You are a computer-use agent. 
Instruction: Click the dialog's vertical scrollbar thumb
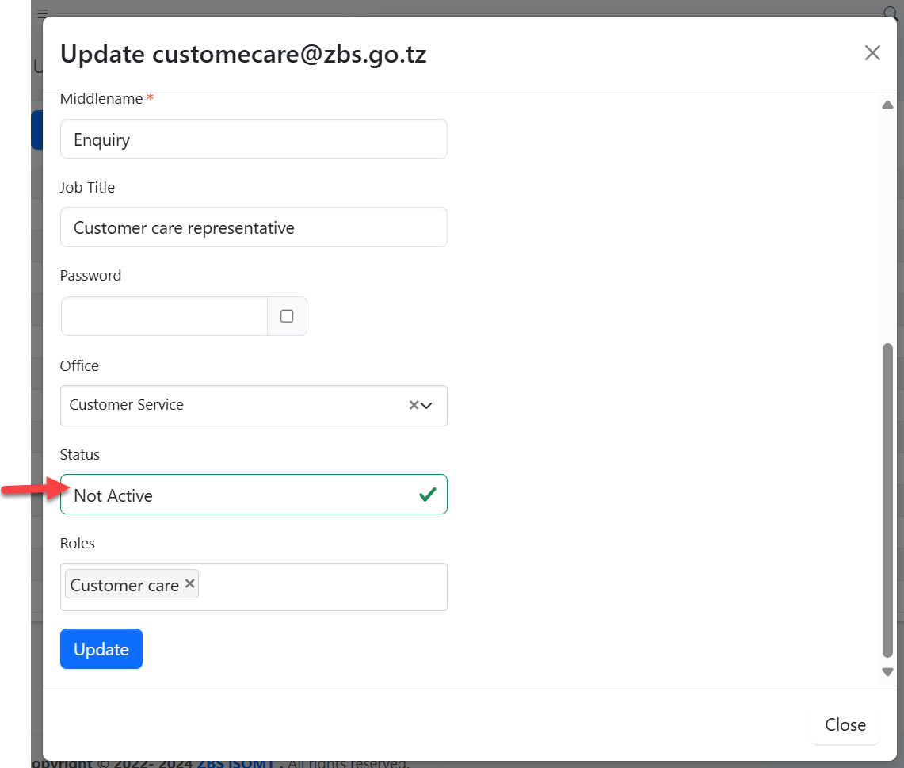click(x=887, y=499)
